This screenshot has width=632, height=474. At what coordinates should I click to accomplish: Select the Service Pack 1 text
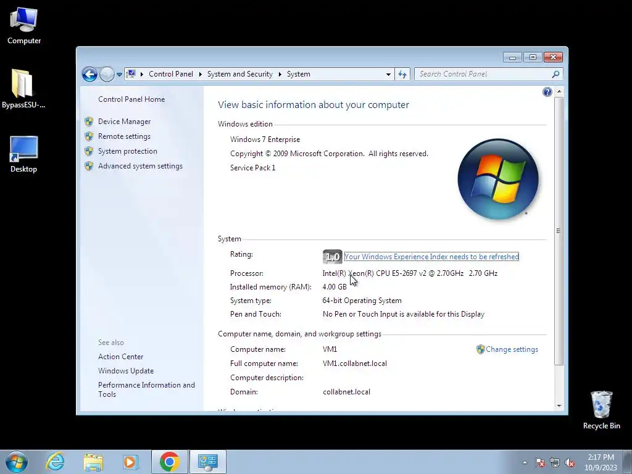252,168
